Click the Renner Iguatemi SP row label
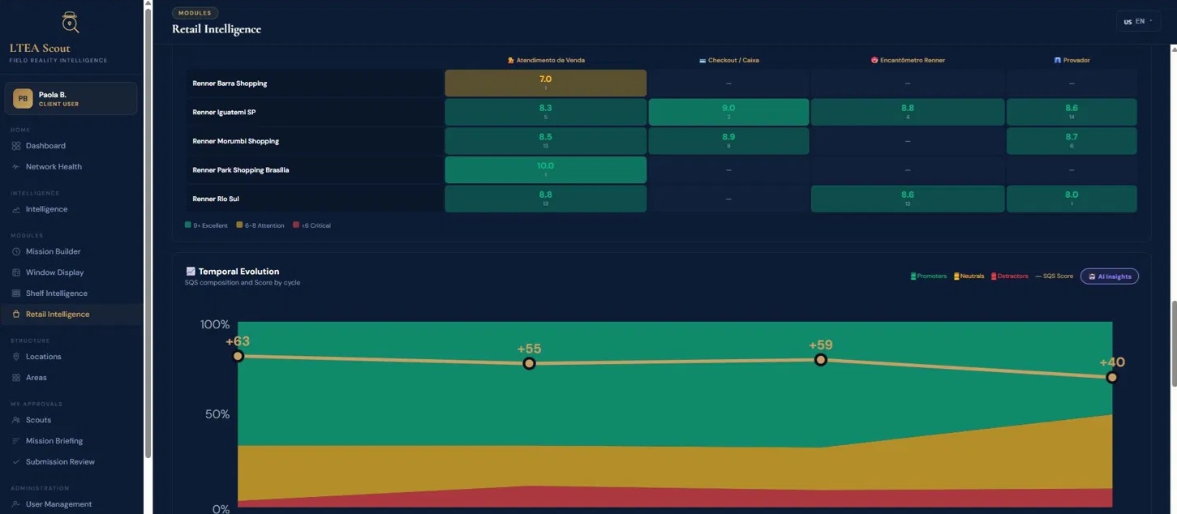 point(224,113)
